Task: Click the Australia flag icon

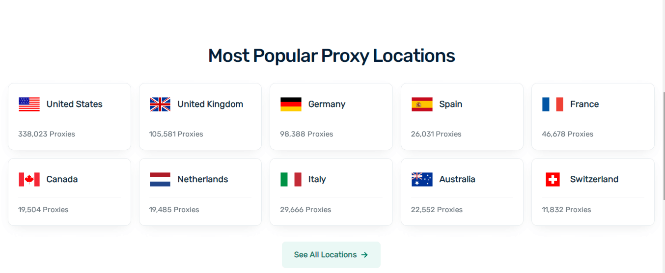Action: [422, 179]
